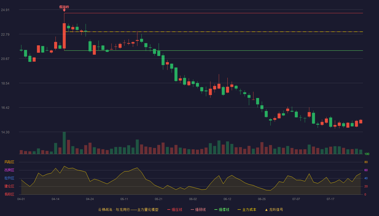
Task: Click the 低吸区 zone label
Action: (x=9, y=194)
